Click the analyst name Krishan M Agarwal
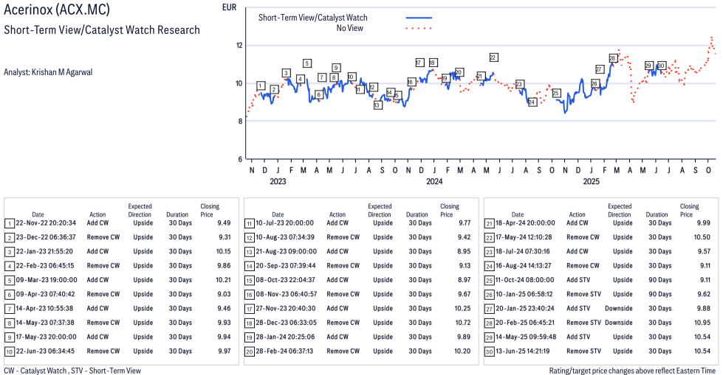This screenshot has width=723, height=375. point(48,72)
